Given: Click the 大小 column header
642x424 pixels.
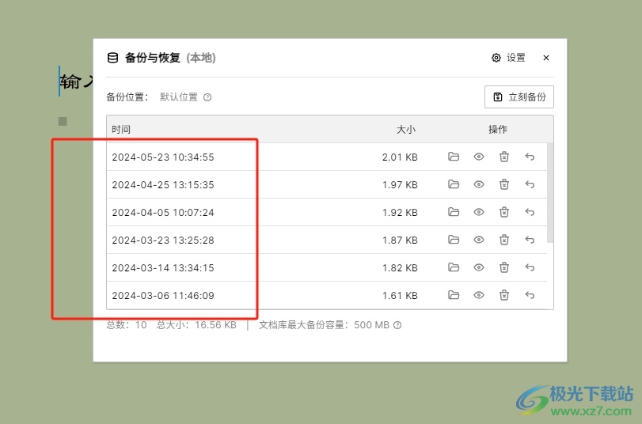Looking at the screenshot, I should (x=406, y=129).
